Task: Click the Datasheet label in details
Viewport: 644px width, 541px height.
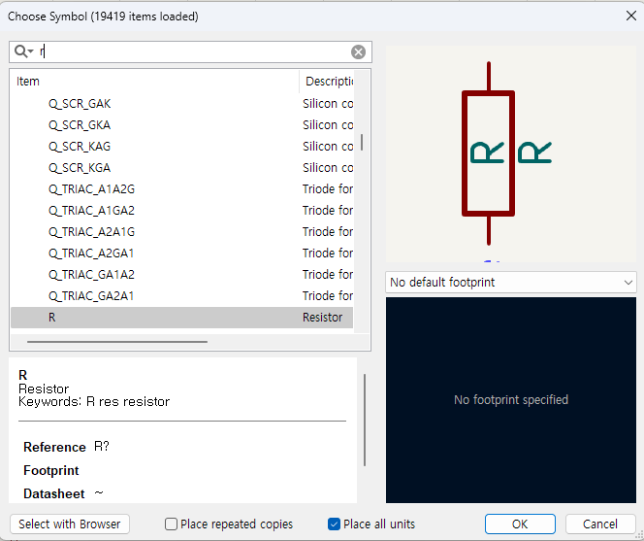Action: [53, 493]
